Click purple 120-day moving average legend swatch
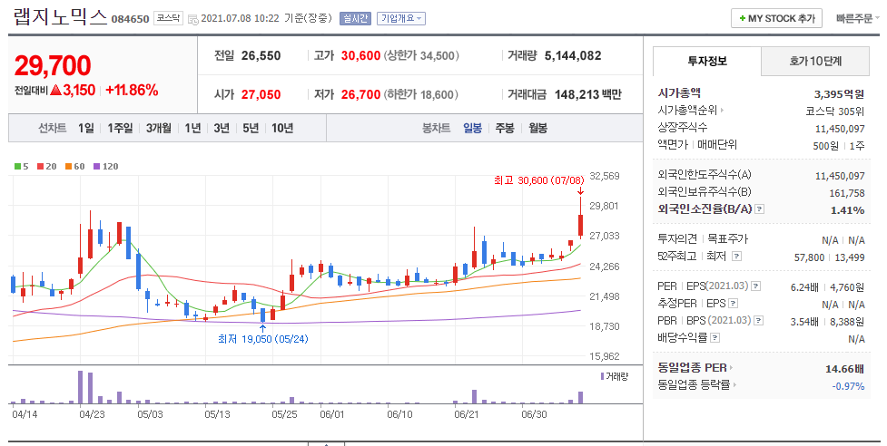Screen dimensions: 887x446 [96, 167]
